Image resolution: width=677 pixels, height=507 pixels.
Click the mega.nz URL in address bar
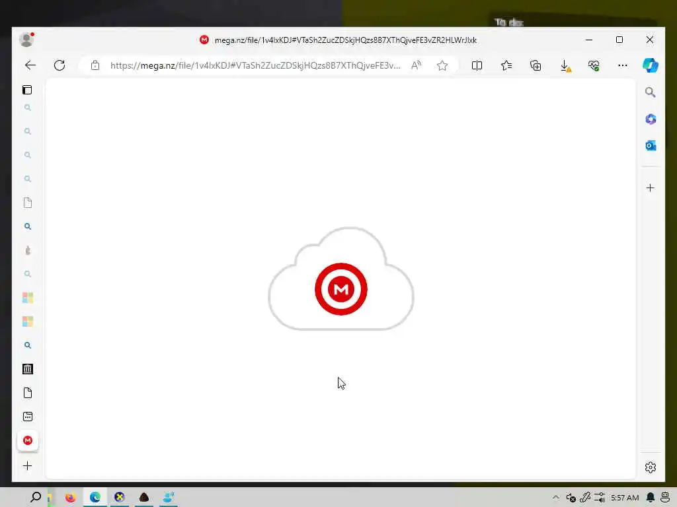click(x=255, y=65)
